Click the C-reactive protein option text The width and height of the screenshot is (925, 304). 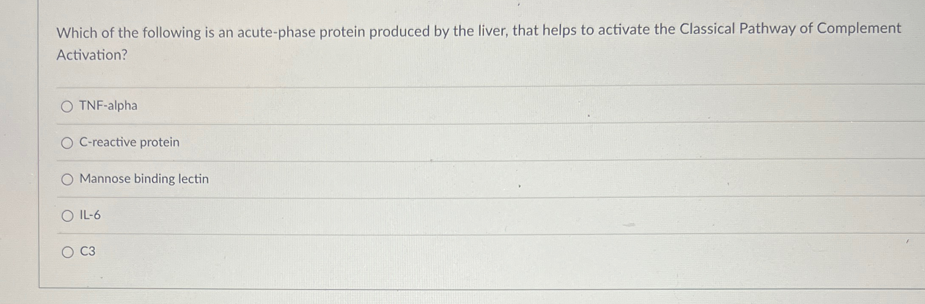tap(129, 142)
